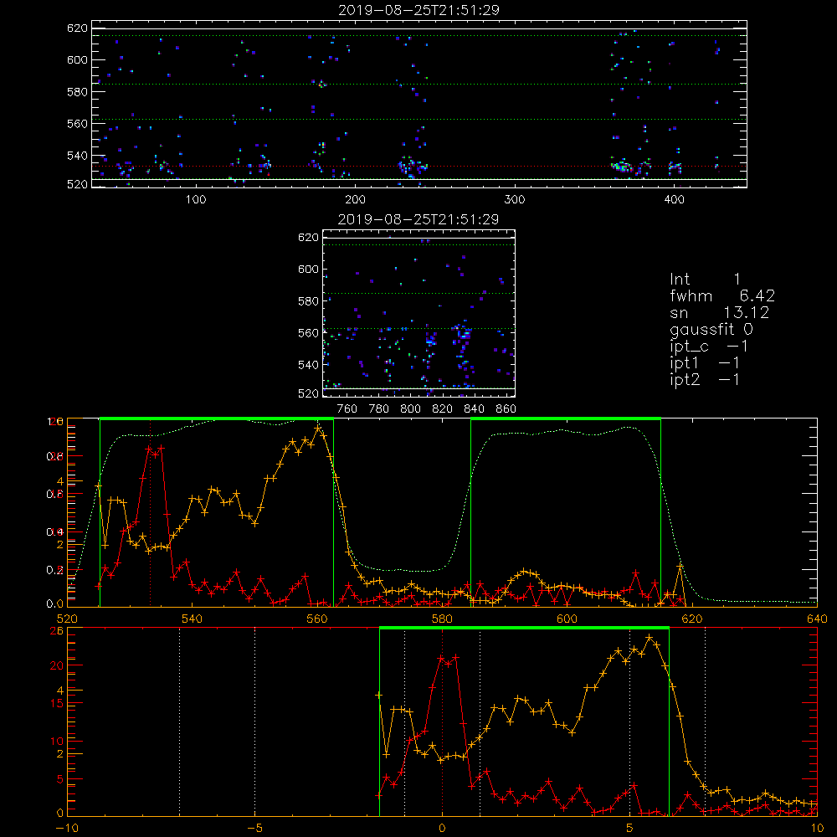Click x-axis label 840 on the middle plot

tap(474, 409)
